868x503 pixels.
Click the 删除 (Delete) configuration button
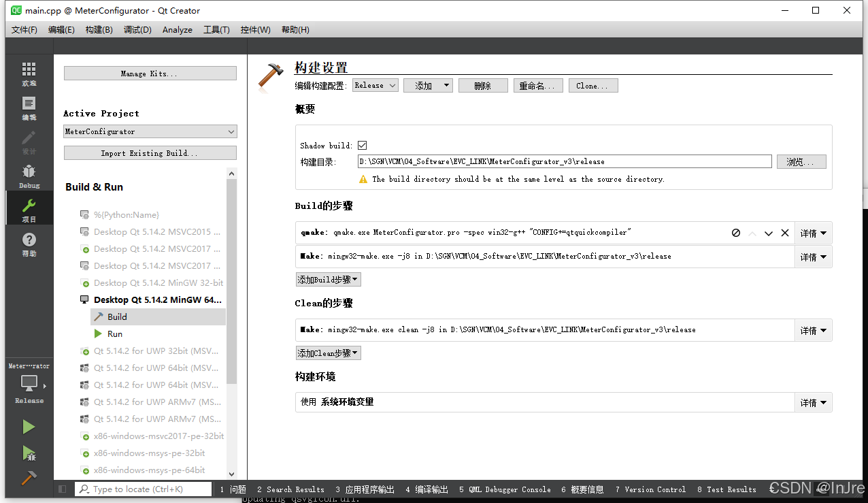point(483,85)
